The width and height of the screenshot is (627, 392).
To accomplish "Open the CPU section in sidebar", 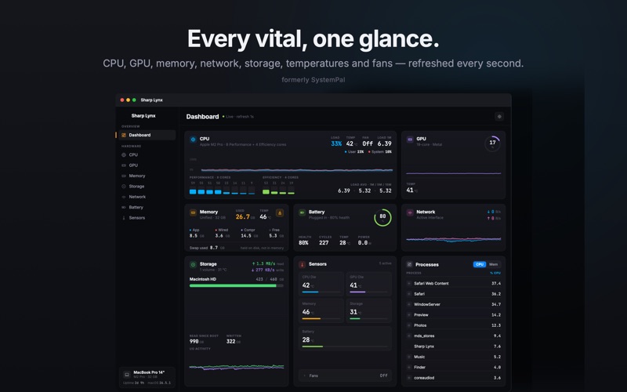I will 147,154.
